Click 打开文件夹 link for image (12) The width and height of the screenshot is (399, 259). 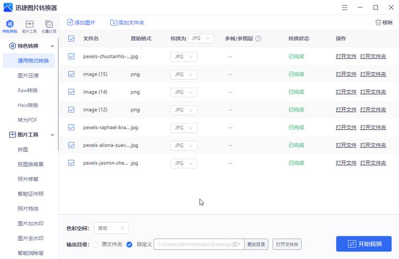point(373,109)
